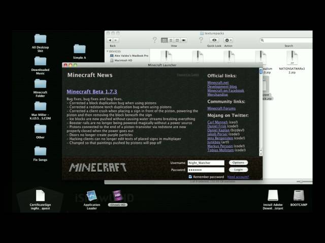Open Junkboy's Twitter link
Image resolution: width=325 pixels, height=243 pixels.
tap(214, 142)
